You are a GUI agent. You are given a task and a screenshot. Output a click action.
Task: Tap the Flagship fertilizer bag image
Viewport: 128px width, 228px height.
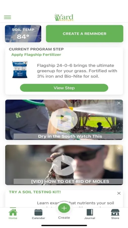pos(20,69)
